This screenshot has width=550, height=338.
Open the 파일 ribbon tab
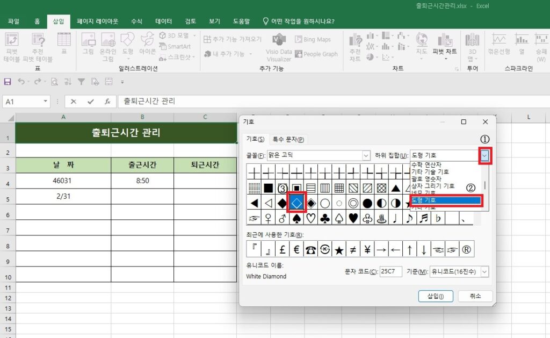(13, 21)
